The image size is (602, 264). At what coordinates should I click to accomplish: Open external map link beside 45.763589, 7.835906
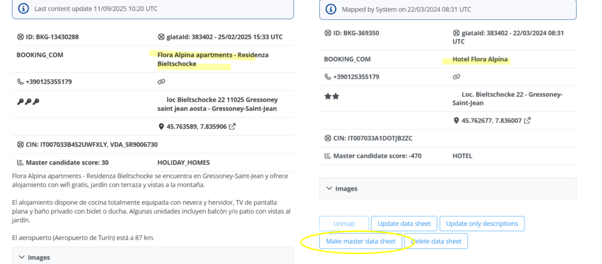coord(233,127)
